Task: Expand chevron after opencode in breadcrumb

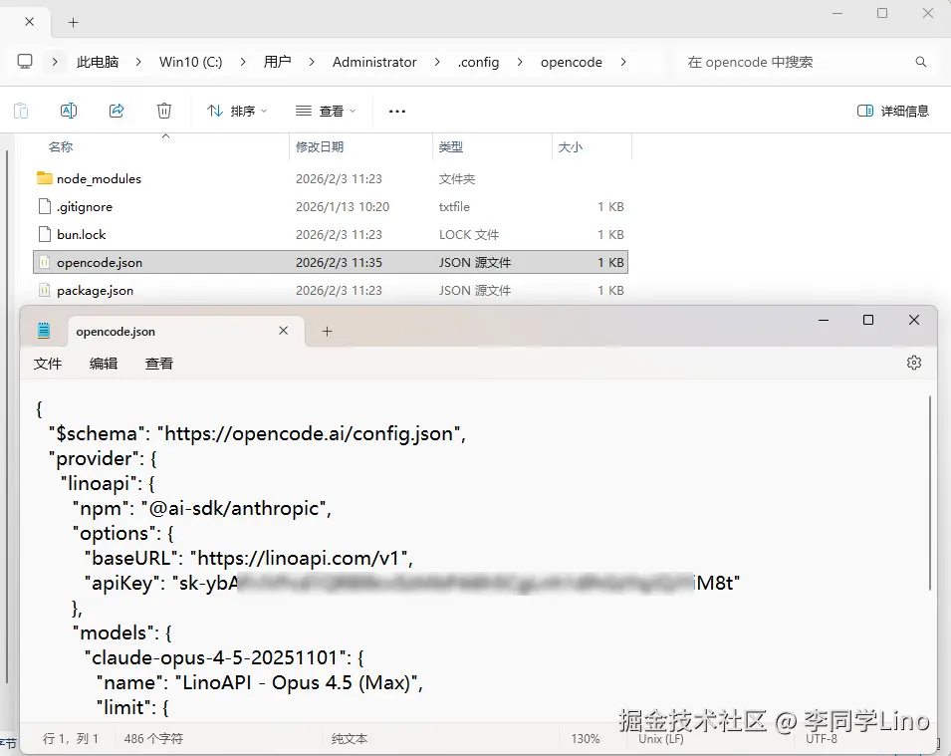Action: (623, 62)
